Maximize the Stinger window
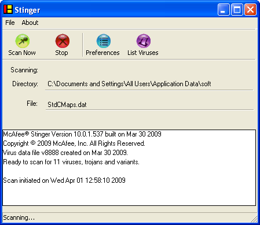 237,9
